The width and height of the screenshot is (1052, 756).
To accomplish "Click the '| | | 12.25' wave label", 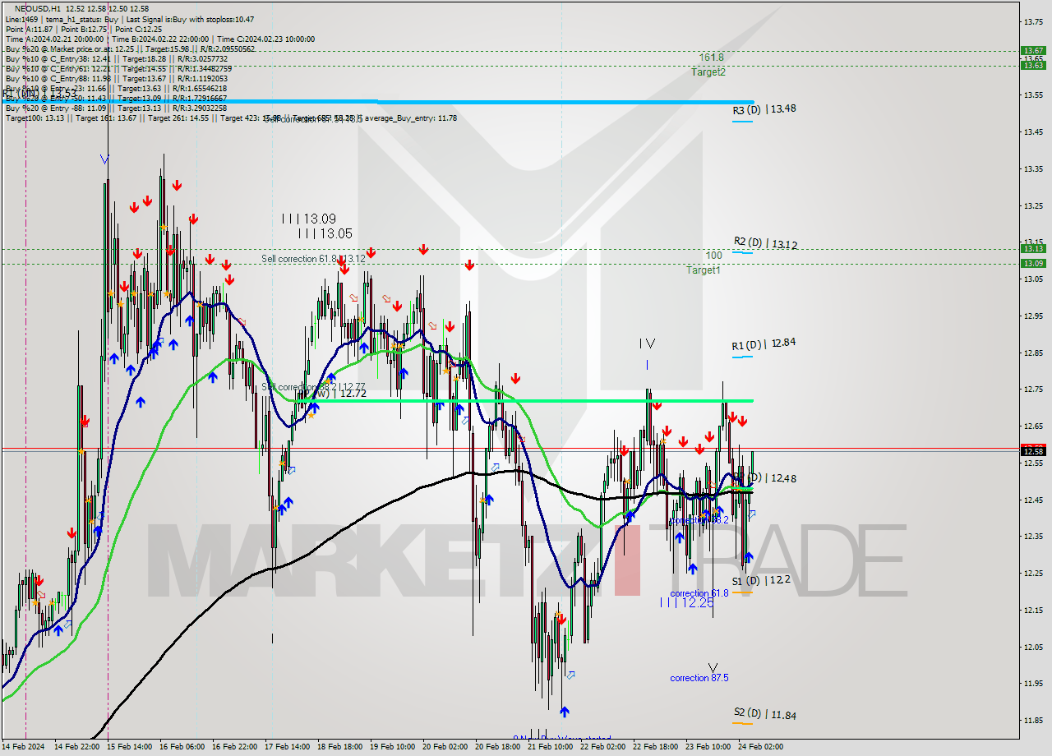I will click(x=686, y=602).
